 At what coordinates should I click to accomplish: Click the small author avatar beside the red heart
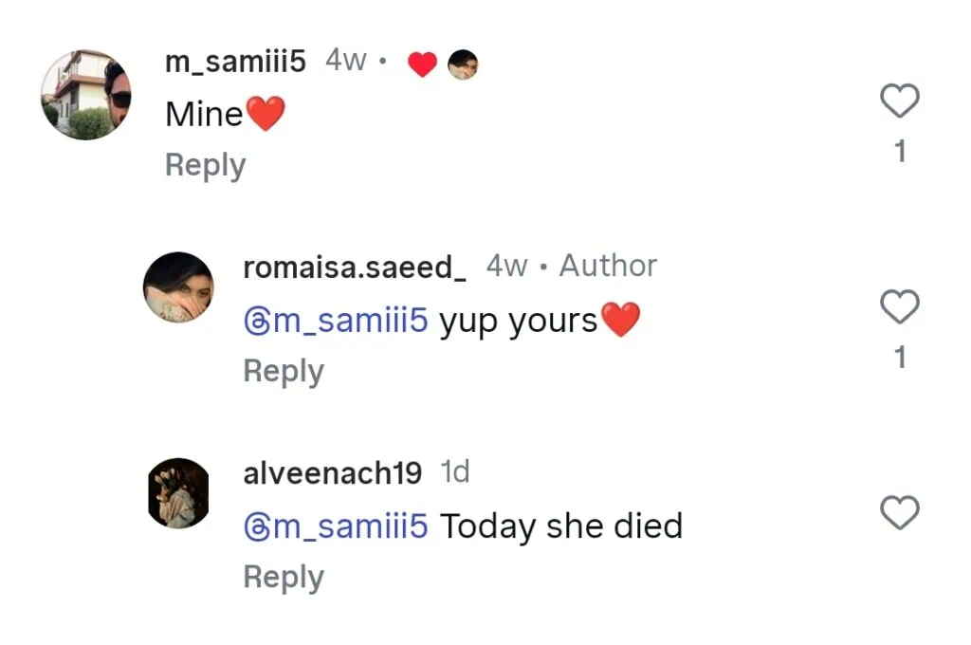click(463, 64)
